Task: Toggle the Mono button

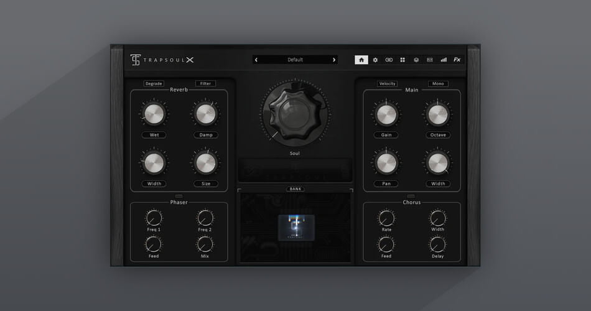Action: tap(438, 83)
